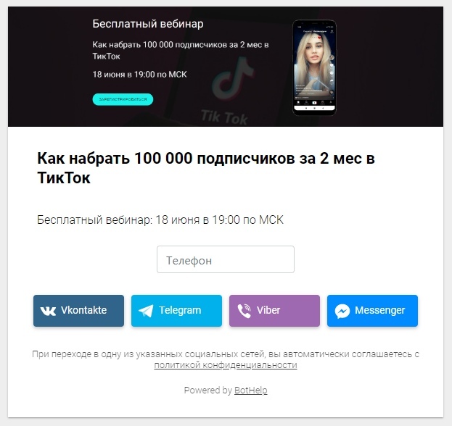Click the VK logo icon
The height and width of the screenshot is (426, 452).
[x=48, y=311]
